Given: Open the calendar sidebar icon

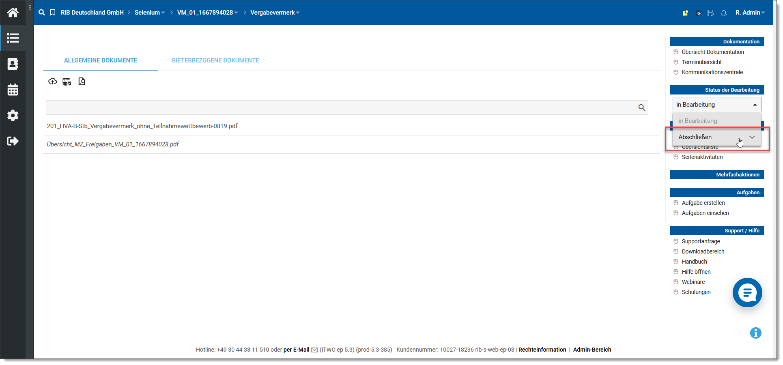Looking at the screenshot, I should (x=13, y=90).
